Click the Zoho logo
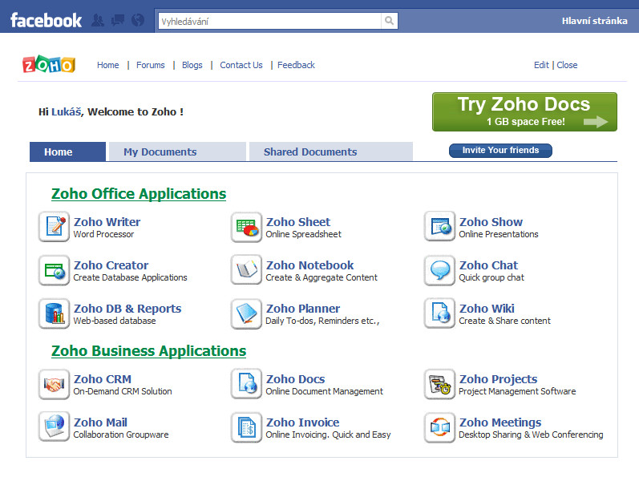 [49, 64]
